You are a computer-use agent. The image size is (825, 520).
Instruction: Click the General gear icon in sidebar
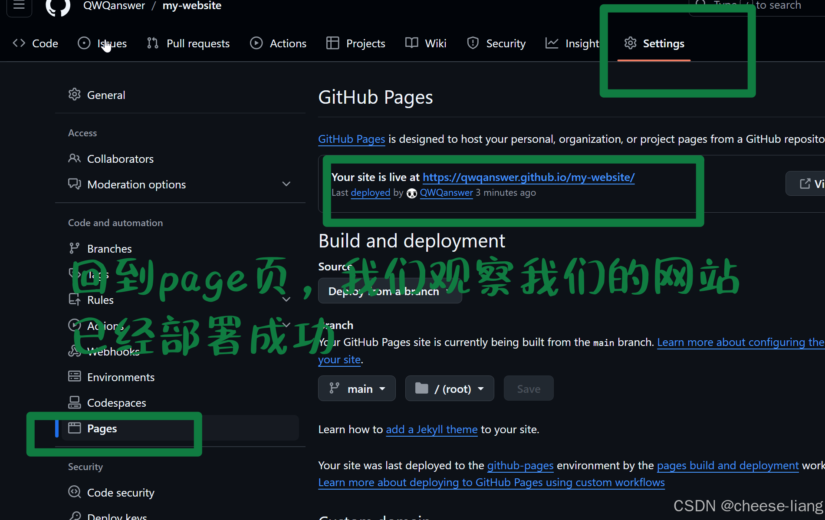(75, 94)
